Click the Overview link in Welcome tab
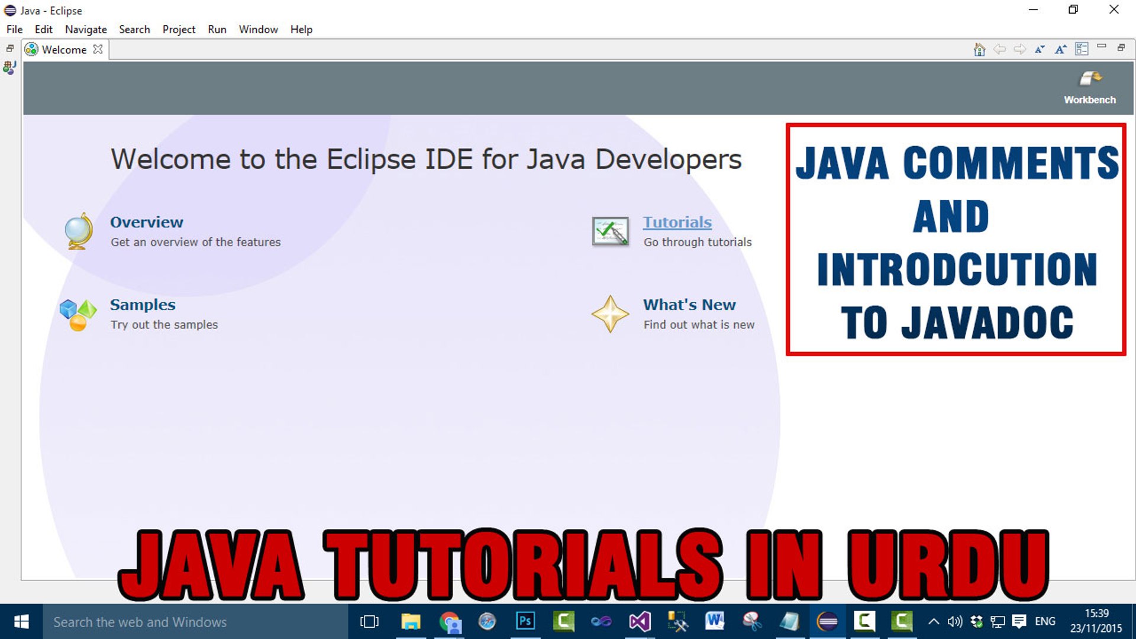 pos(146,222)
